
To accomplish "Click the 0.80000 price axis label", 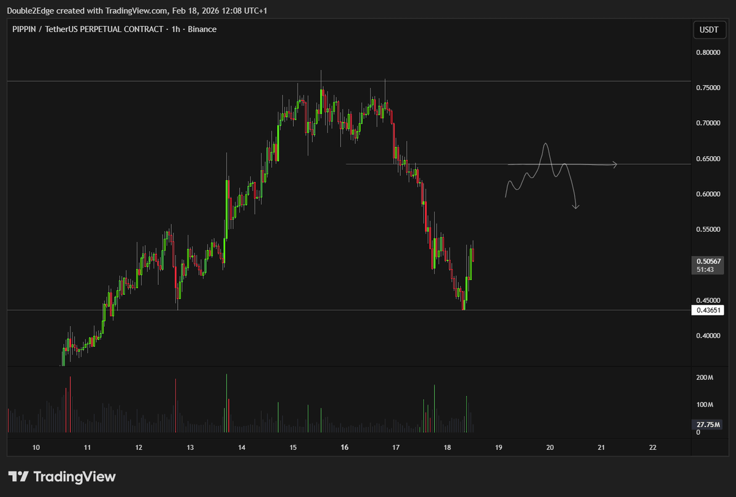I will [x=708, y=53].
